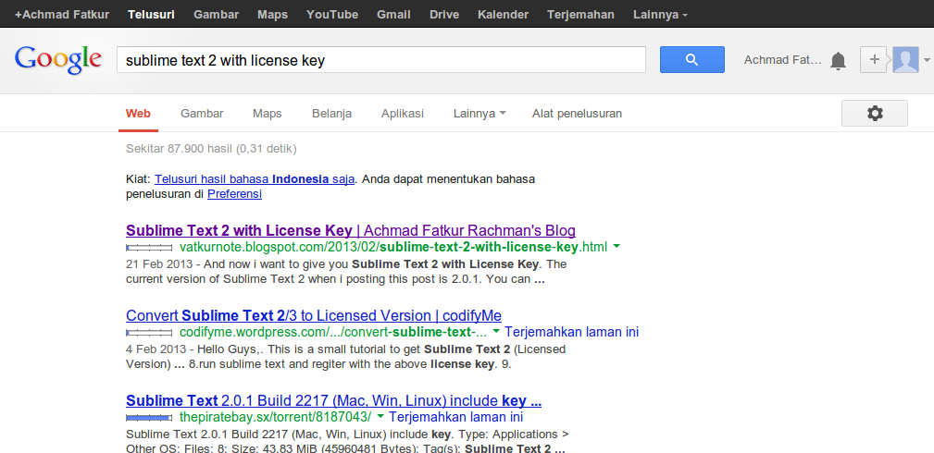This screenshot has width=934, height=453.
Task: Go to Gambar in the top bar
Action: coord(217,14)
